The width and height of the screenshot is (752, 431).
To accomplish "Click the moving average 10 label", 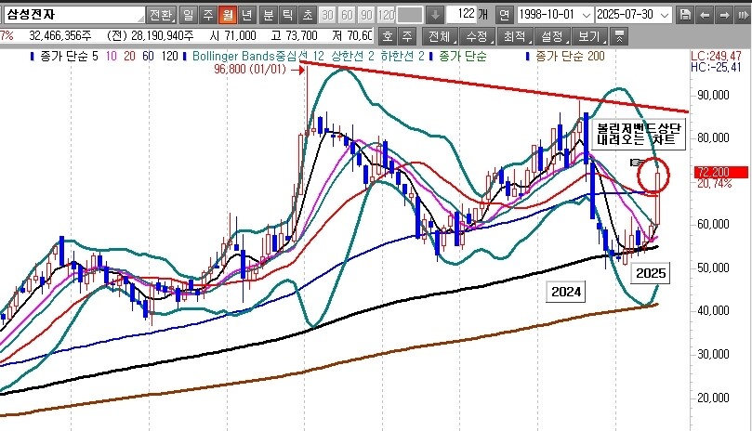I will pos(112,56).
